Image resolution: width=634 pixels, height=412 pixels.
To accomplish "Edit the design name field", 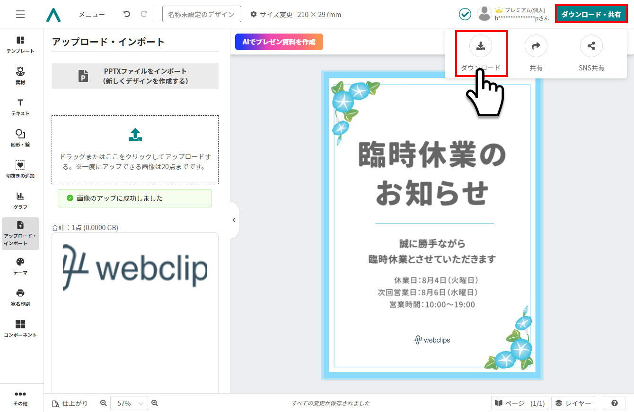I will (x=202, y=14).
